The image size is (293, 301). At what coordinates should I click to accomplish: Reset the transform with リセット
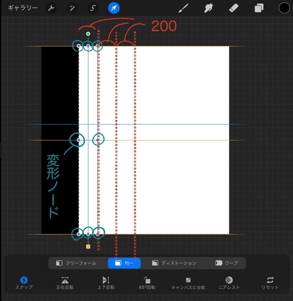click(270, 283)
